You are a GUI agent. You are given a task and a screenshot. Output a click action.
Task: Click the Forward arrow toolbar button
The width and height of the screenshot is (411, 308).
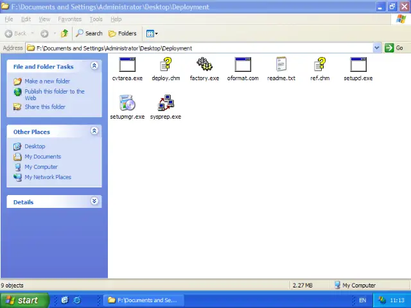coord(44,33)
